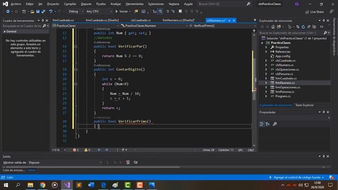Viewport: 338px width, 190px height.
Task: Click the search icon in Solution Explorer
Action: tap(325, 33)
